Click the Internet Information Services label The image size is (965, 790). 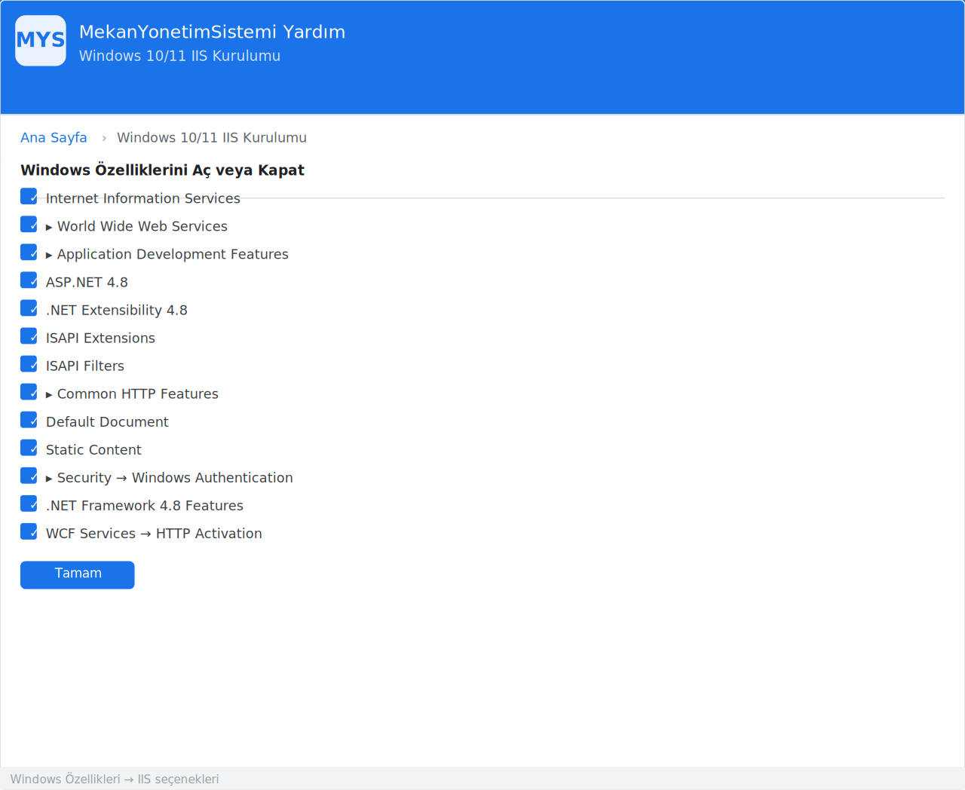pos(143,198)
